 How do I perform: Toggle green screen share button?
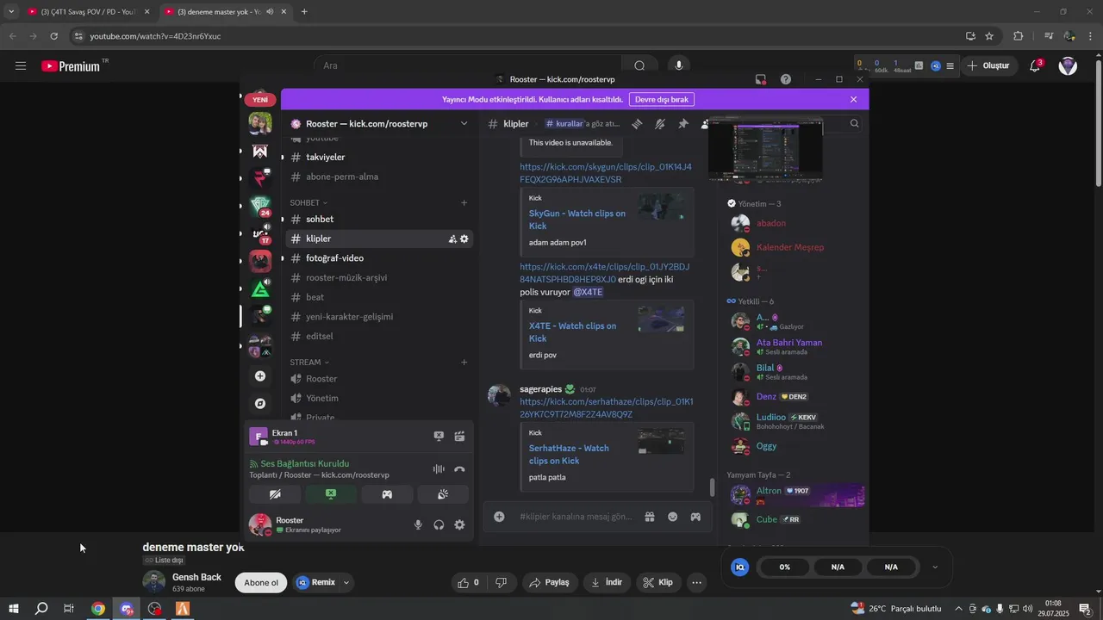coord(331,494)
